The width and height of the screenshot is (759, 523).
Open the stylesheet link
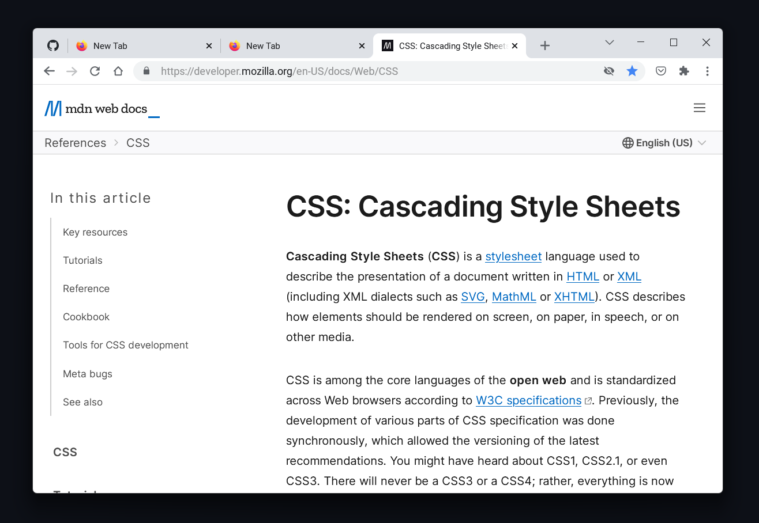(513, 256)
